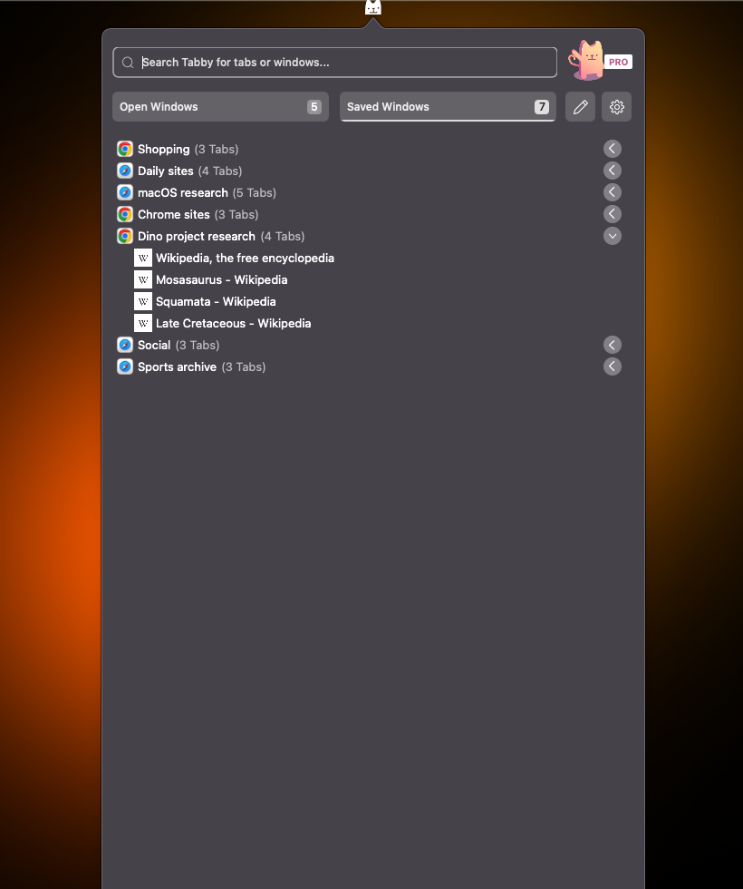
Task: Click the Wikipedia favicon for Mosasaurus tab
Action: point(143,279)
